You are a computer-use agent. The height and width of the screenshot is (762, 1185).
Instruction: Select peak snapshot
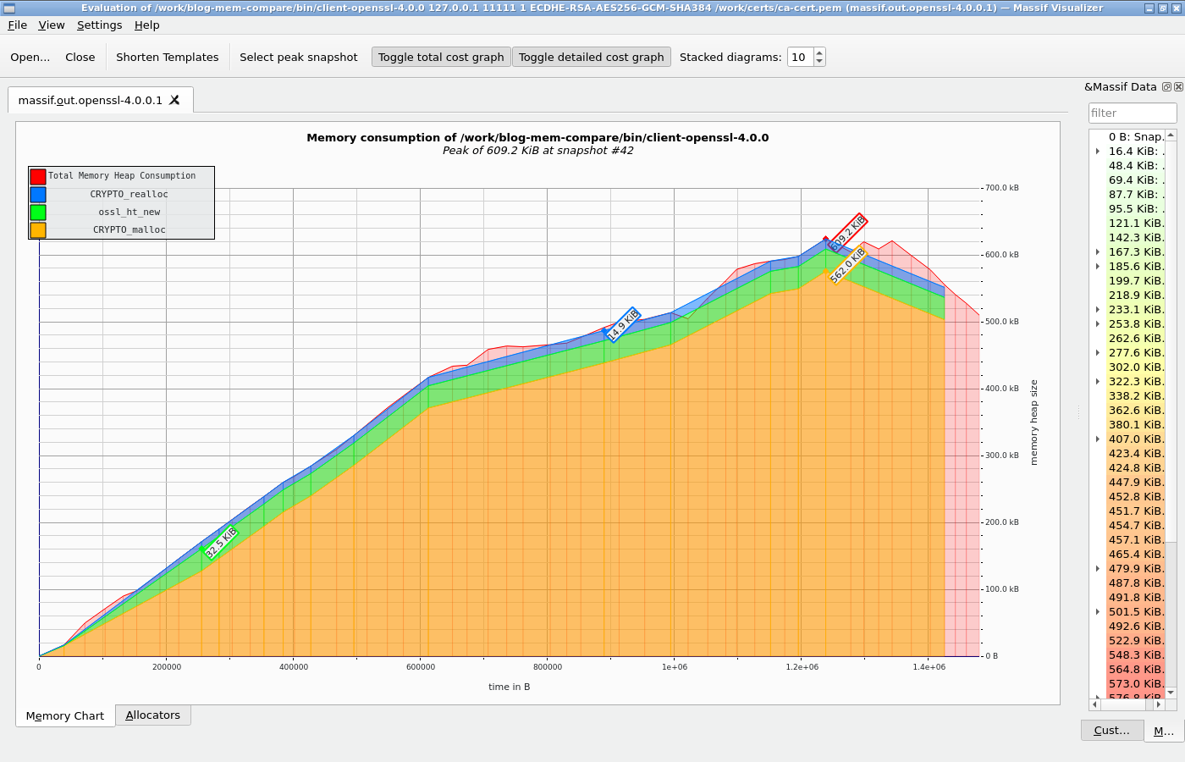299,57
